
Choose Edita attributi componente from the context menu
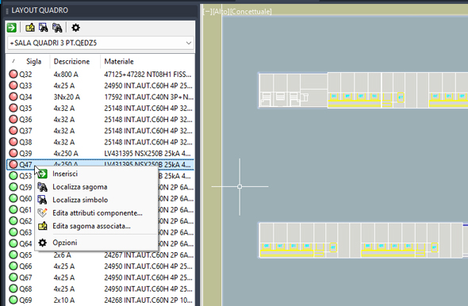click(98, 213)
